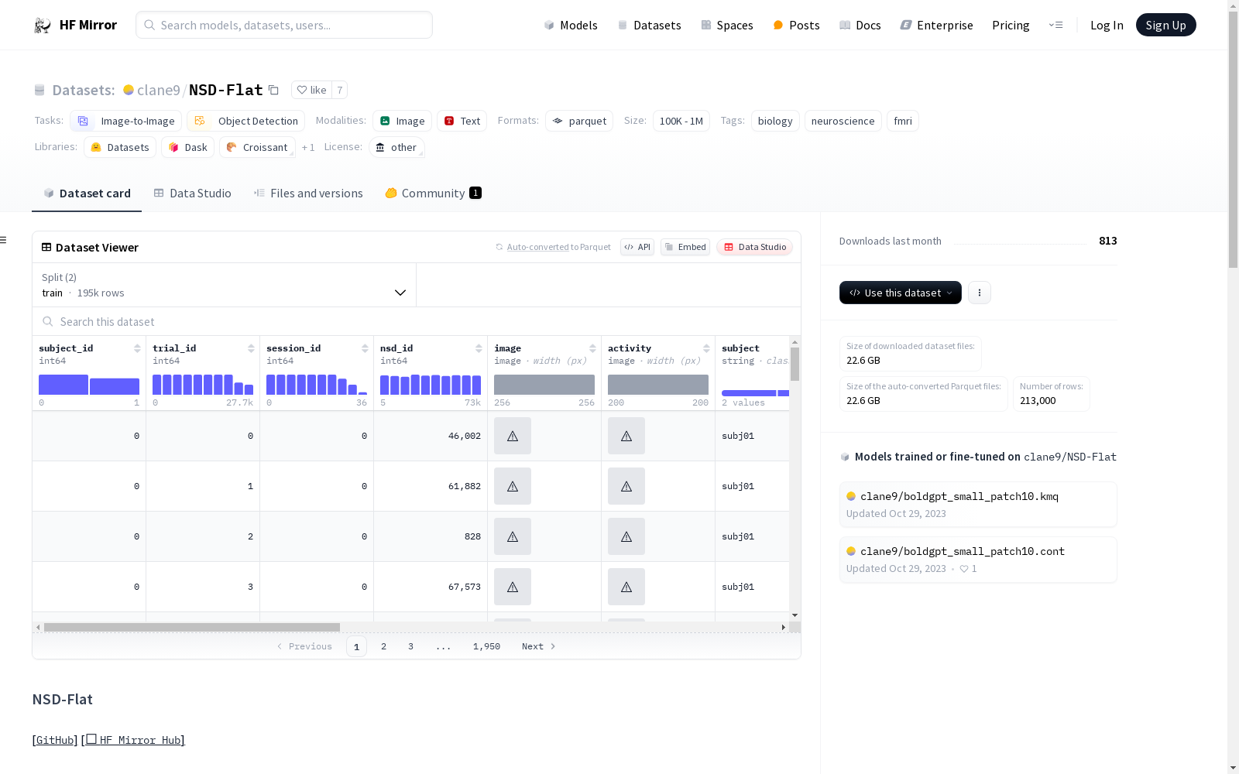Click the table of contents icon at left edge
Viewport: 1239px width, 774px height.
pyautogui.click(x=4, y=240)
